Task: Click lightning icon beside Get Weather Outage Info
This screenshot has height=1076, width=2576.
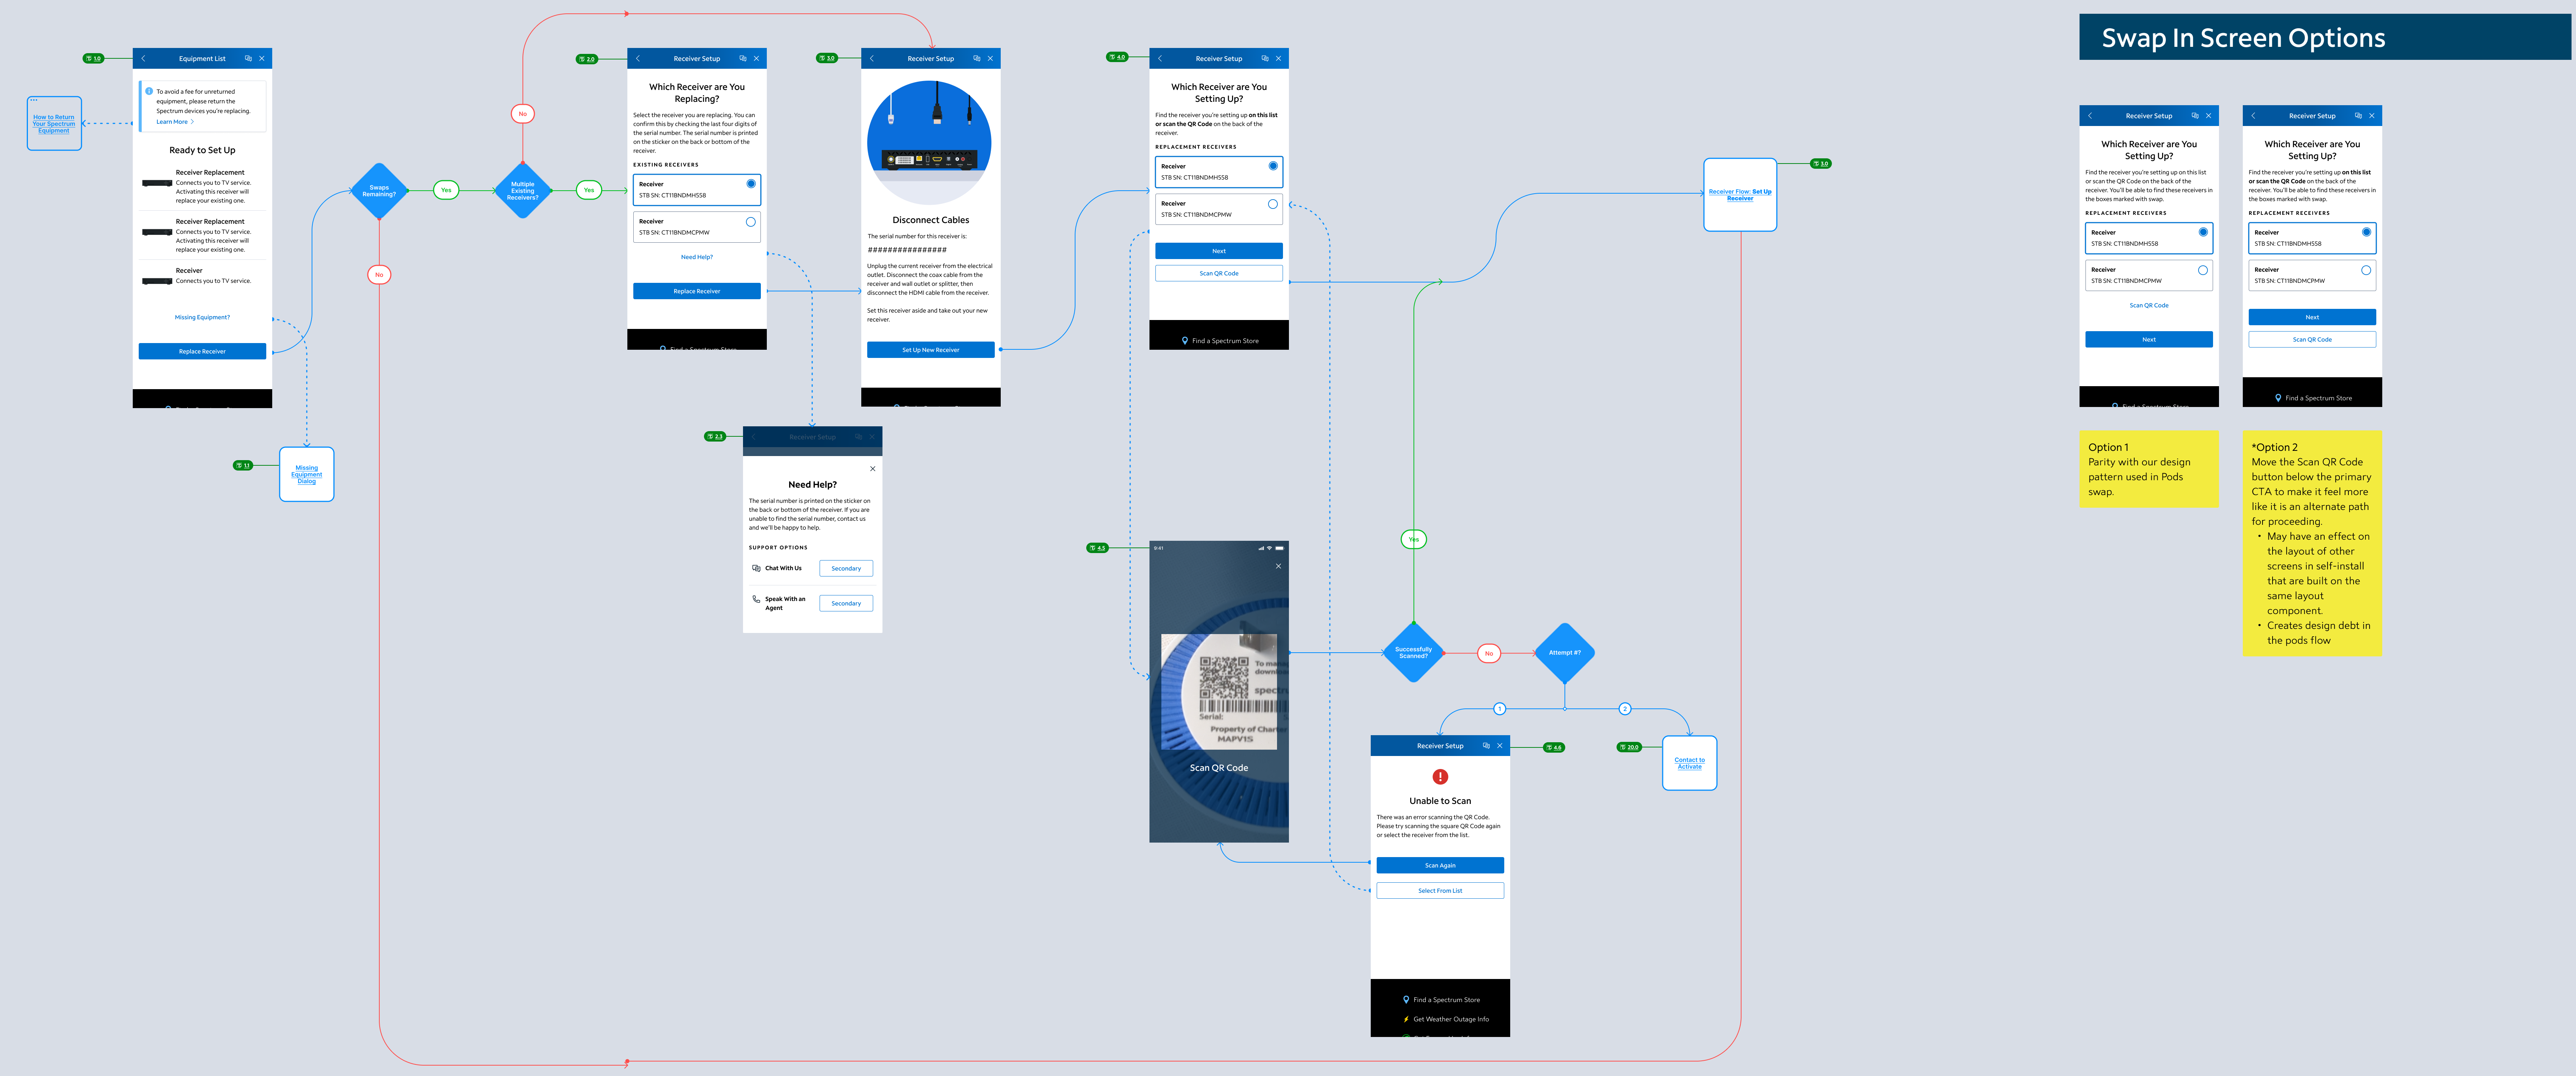Action: 1406,1019
